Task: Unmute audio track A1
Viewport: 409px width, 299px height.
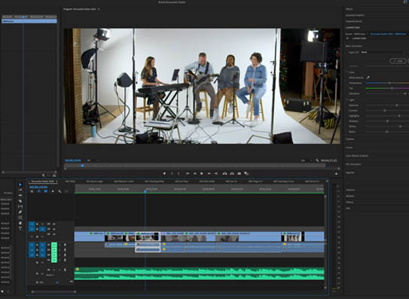Action: [54, 245]
